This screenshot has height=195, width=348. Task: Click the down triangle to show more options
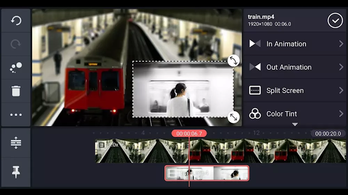[295, 125]
